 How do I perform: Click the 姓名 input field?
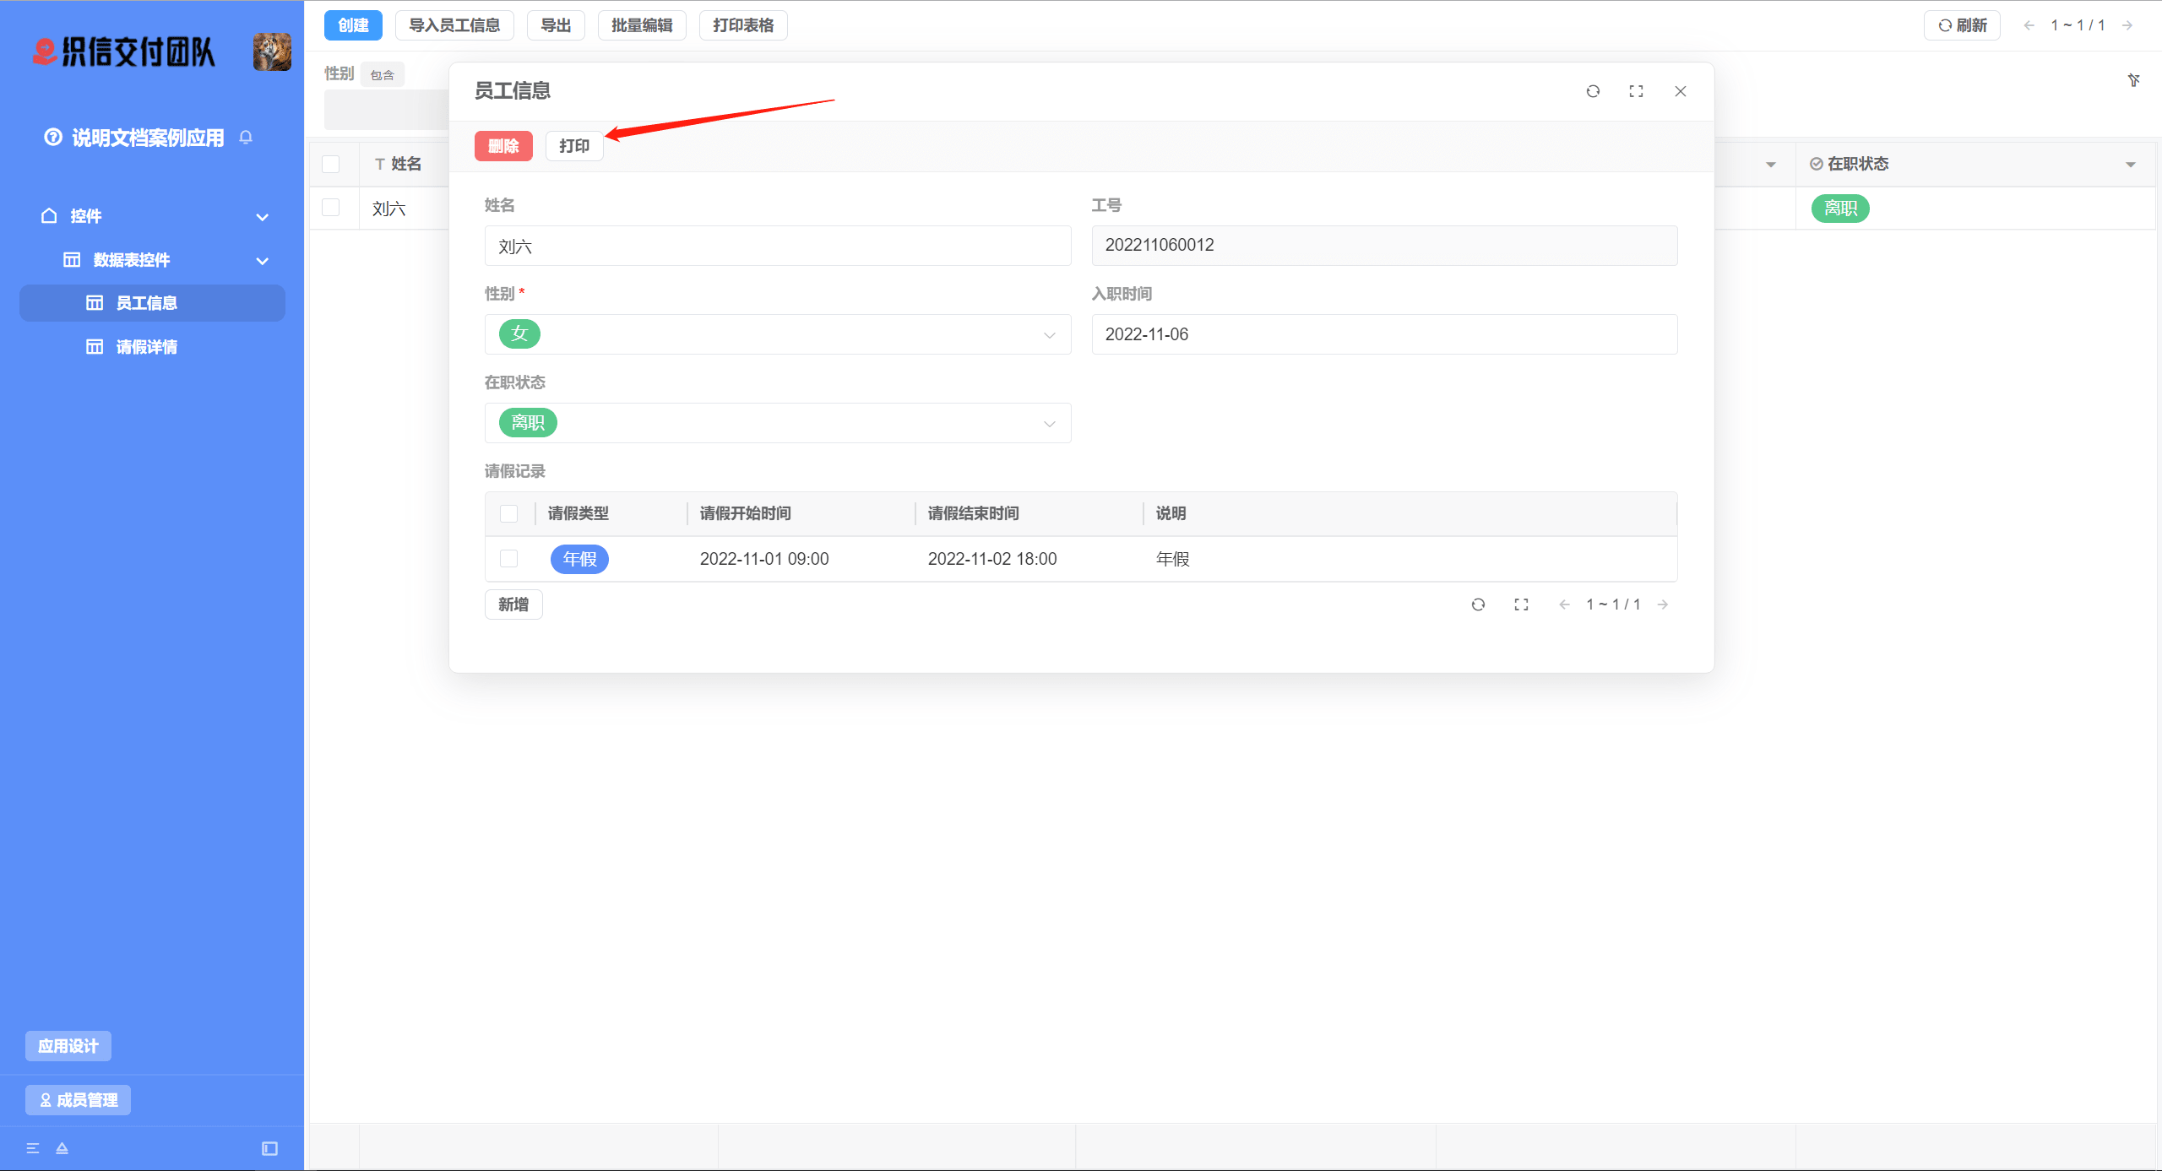(777, 246)
